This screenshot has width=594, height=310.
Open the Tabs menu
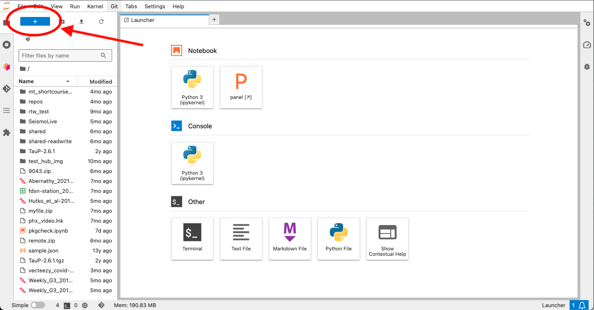(131, 6)
